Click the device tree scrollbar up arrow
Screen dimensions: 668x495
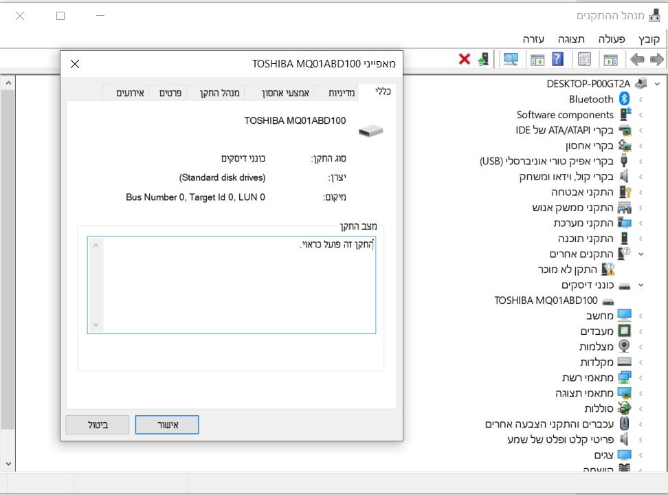click(8, 83)
